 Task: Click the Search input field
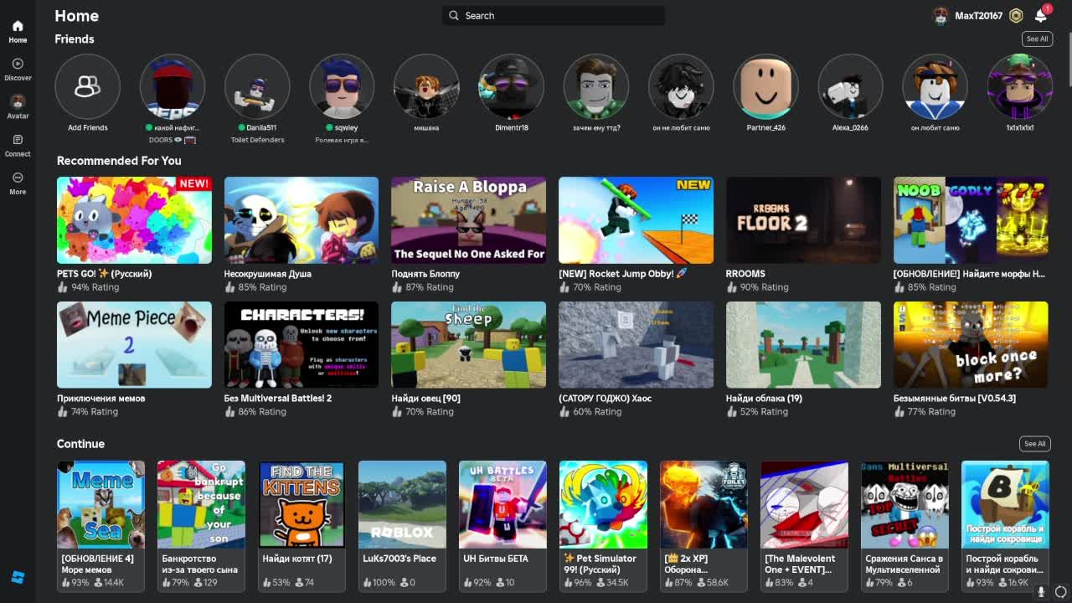554,15
